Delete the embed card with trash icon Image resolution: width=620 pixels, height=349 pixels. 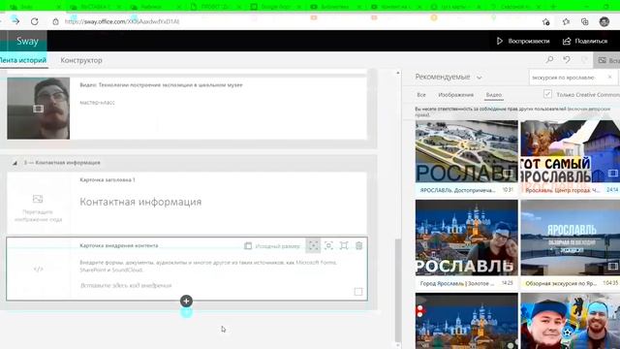pos(358,245)
